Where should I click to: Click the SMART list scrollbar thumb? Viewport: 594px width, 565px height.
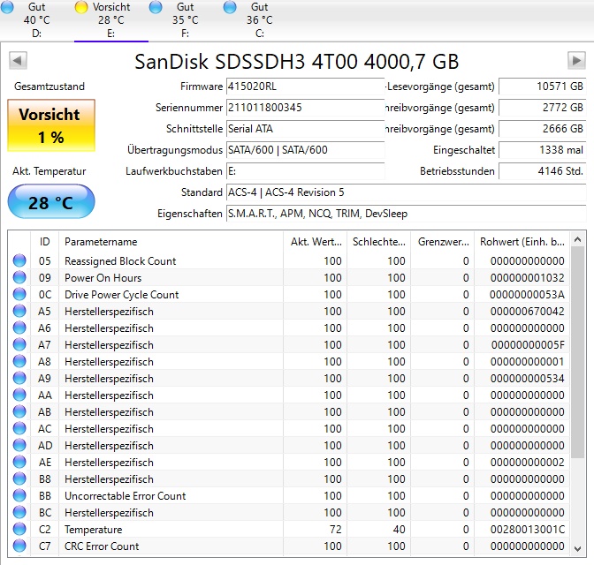click(x=578, y=353)
